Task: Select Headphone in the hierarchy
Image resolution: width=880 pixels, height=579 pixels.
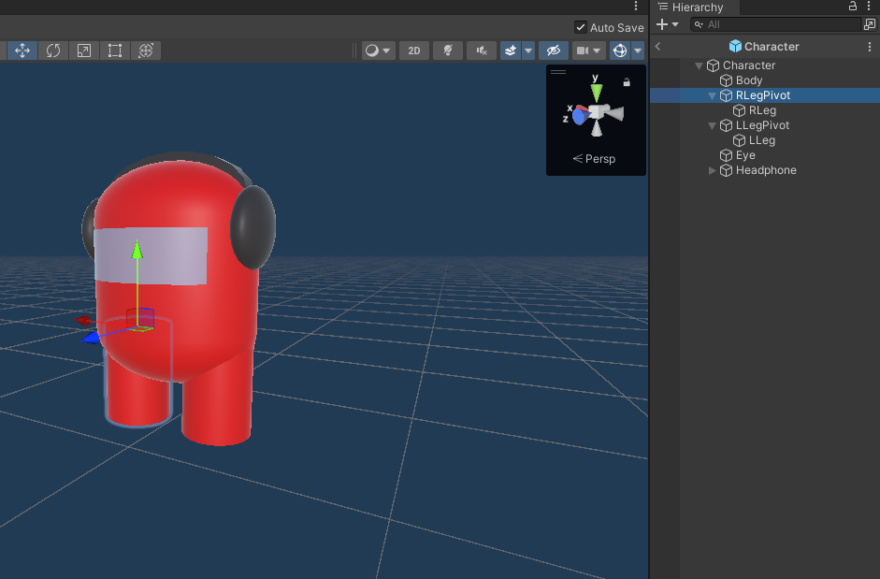Action: click(x=766, y=170)
